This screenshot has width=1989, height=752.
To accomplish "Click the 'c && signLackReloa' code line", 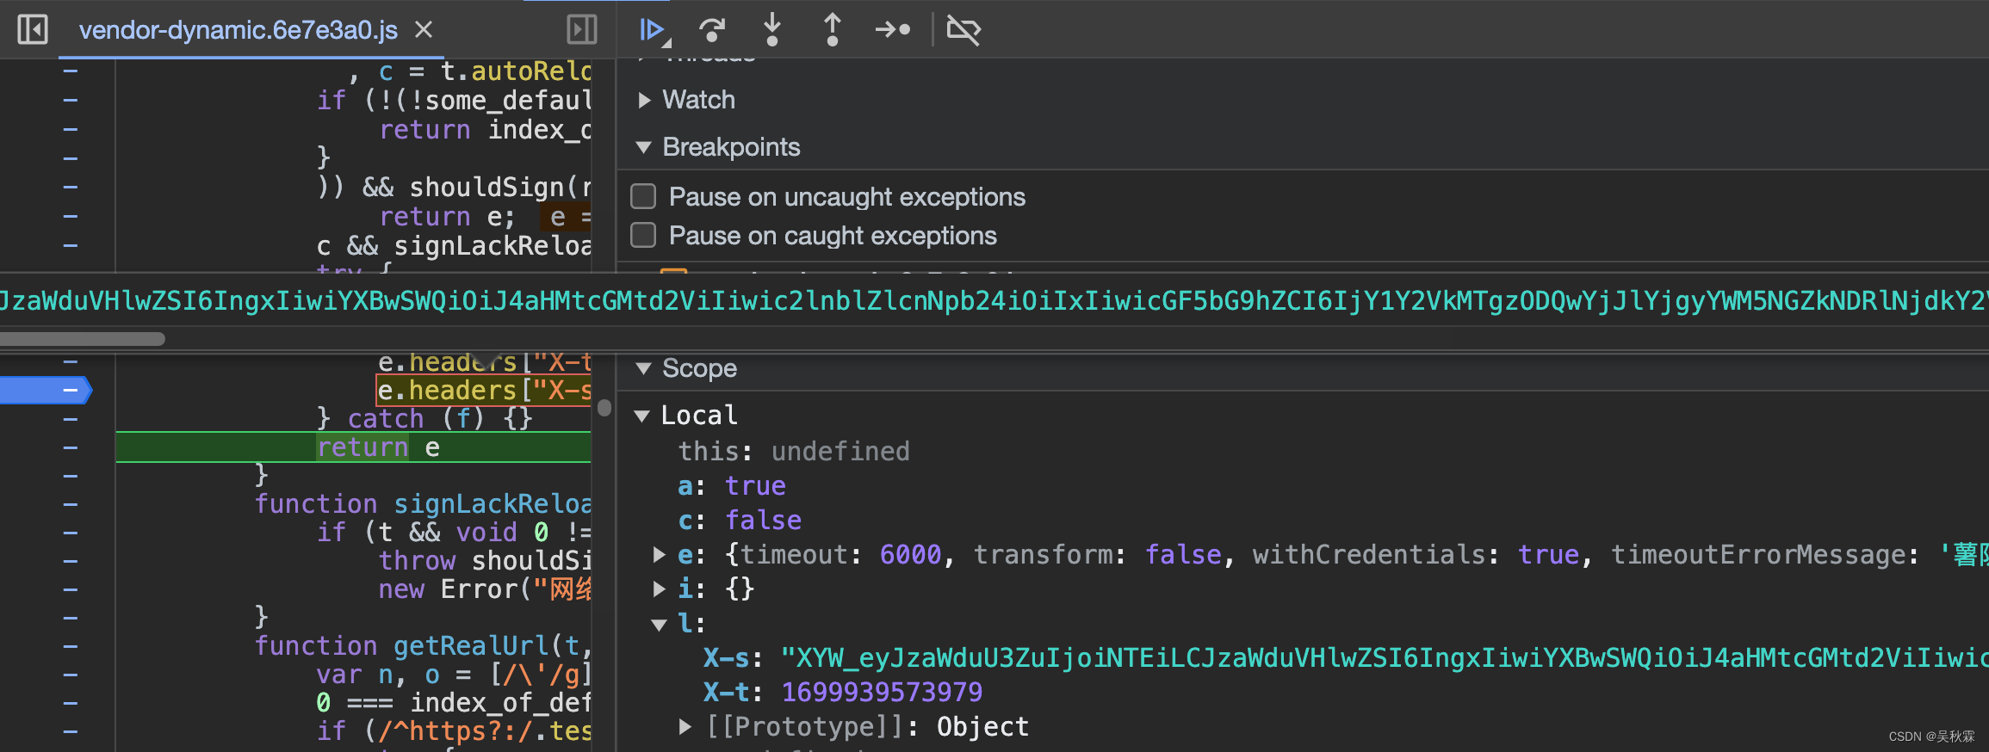I will 454,246.
